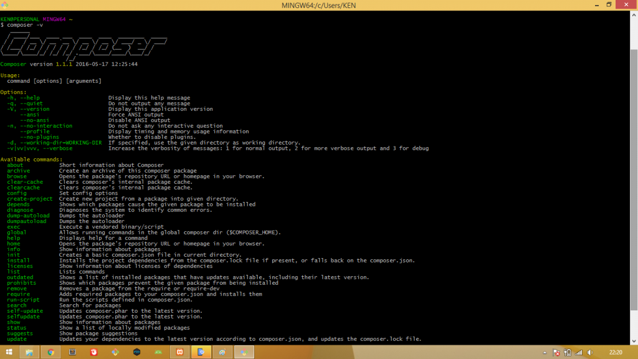Launch Google Chrome from the taskbar
This screenshot has height=359, width=638.
(51, 352)
